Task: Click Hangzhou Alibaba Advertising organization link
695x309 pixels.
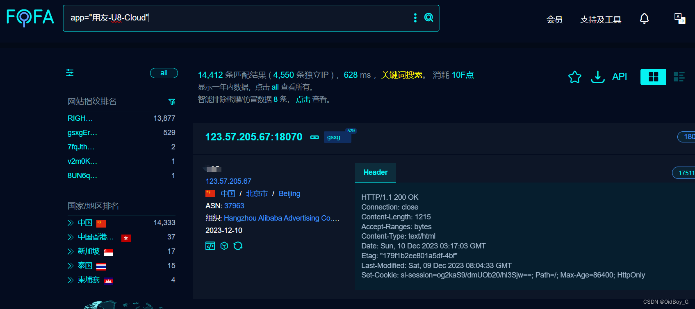Action: tap(282, 218)
